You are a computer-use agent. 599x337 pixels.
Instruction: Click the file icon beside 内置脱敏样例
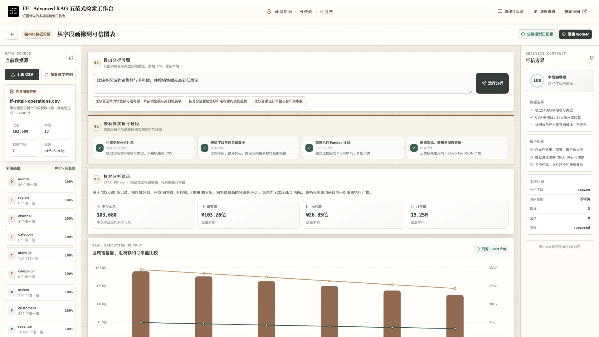[12, 92]
